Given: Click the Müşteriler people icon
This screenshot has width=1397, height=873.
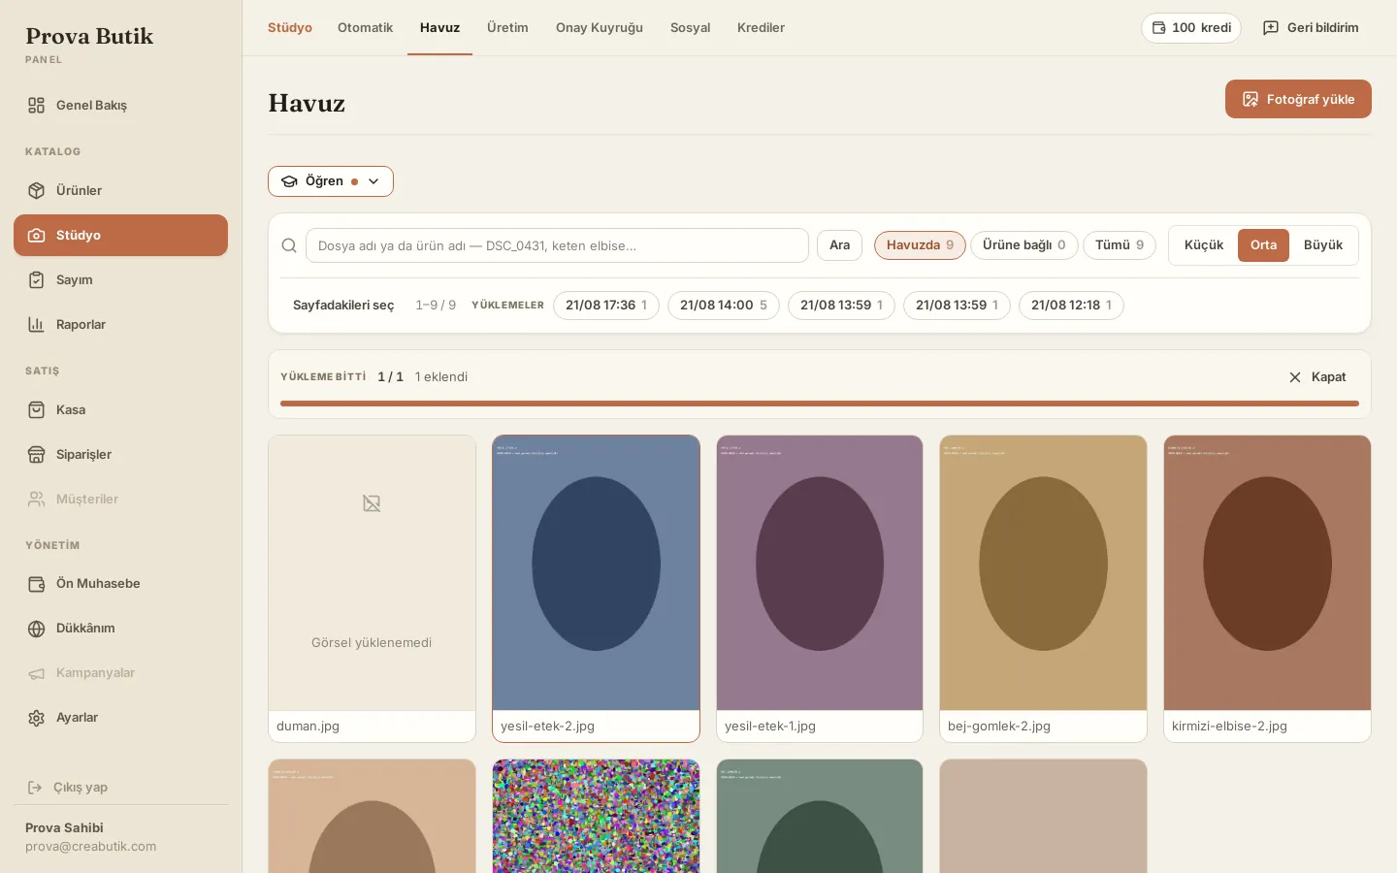Looking at the screenshot, I should tap(36, 500).
